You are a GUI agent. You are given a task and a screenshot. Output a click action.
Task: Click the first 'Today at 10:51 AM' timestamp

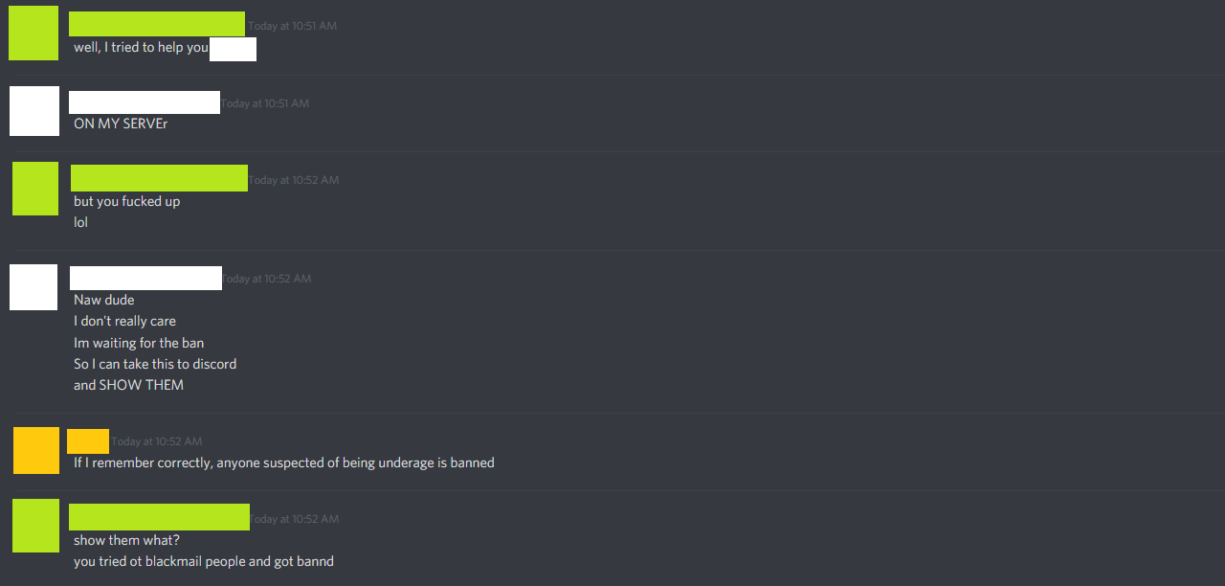[293, 26]
